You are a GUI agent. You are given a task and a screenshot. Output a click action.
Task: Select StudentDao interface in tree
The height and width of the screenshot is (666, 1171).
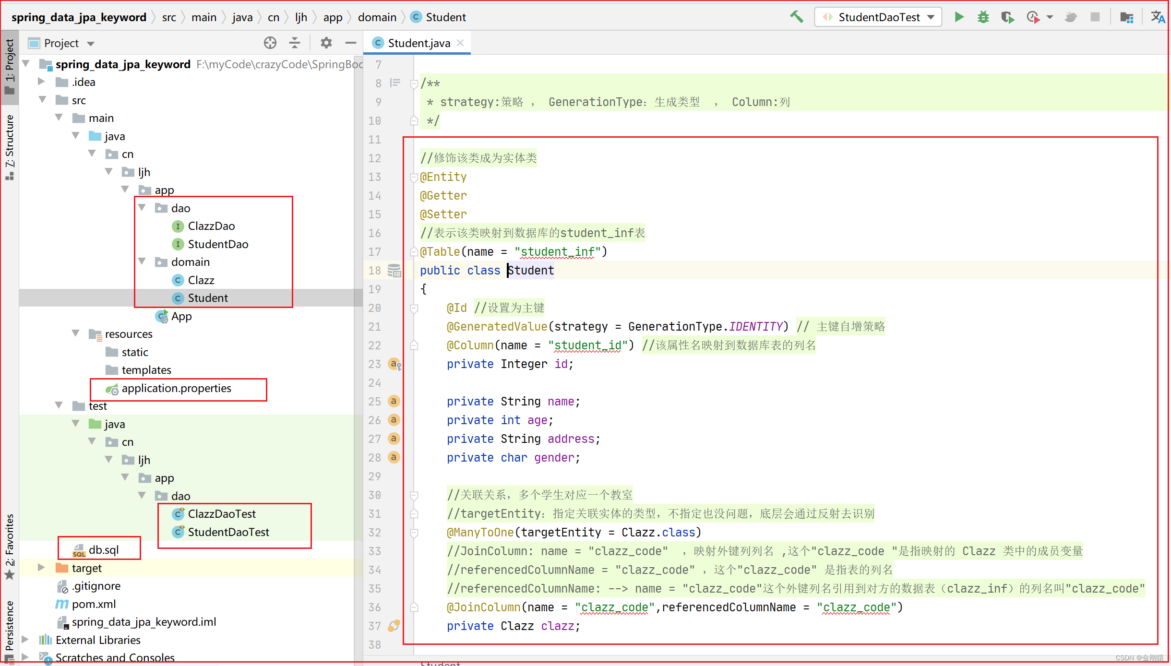pyautogui.click(x=218, y=244)
